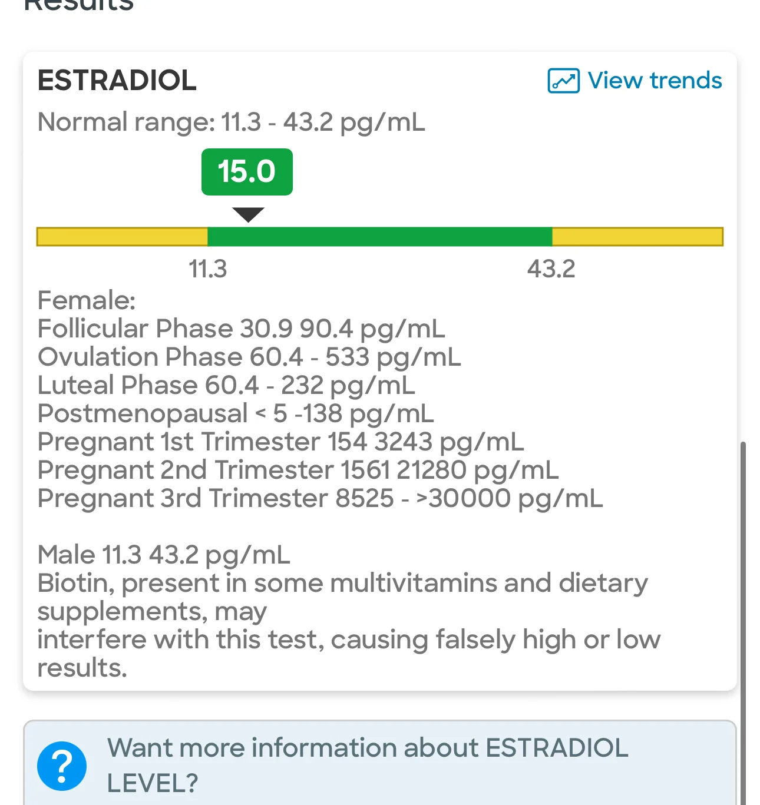Tap the Ovulation Phase reference line
The width and height of the screenshot is (760, 805).
tap(249, 357)
